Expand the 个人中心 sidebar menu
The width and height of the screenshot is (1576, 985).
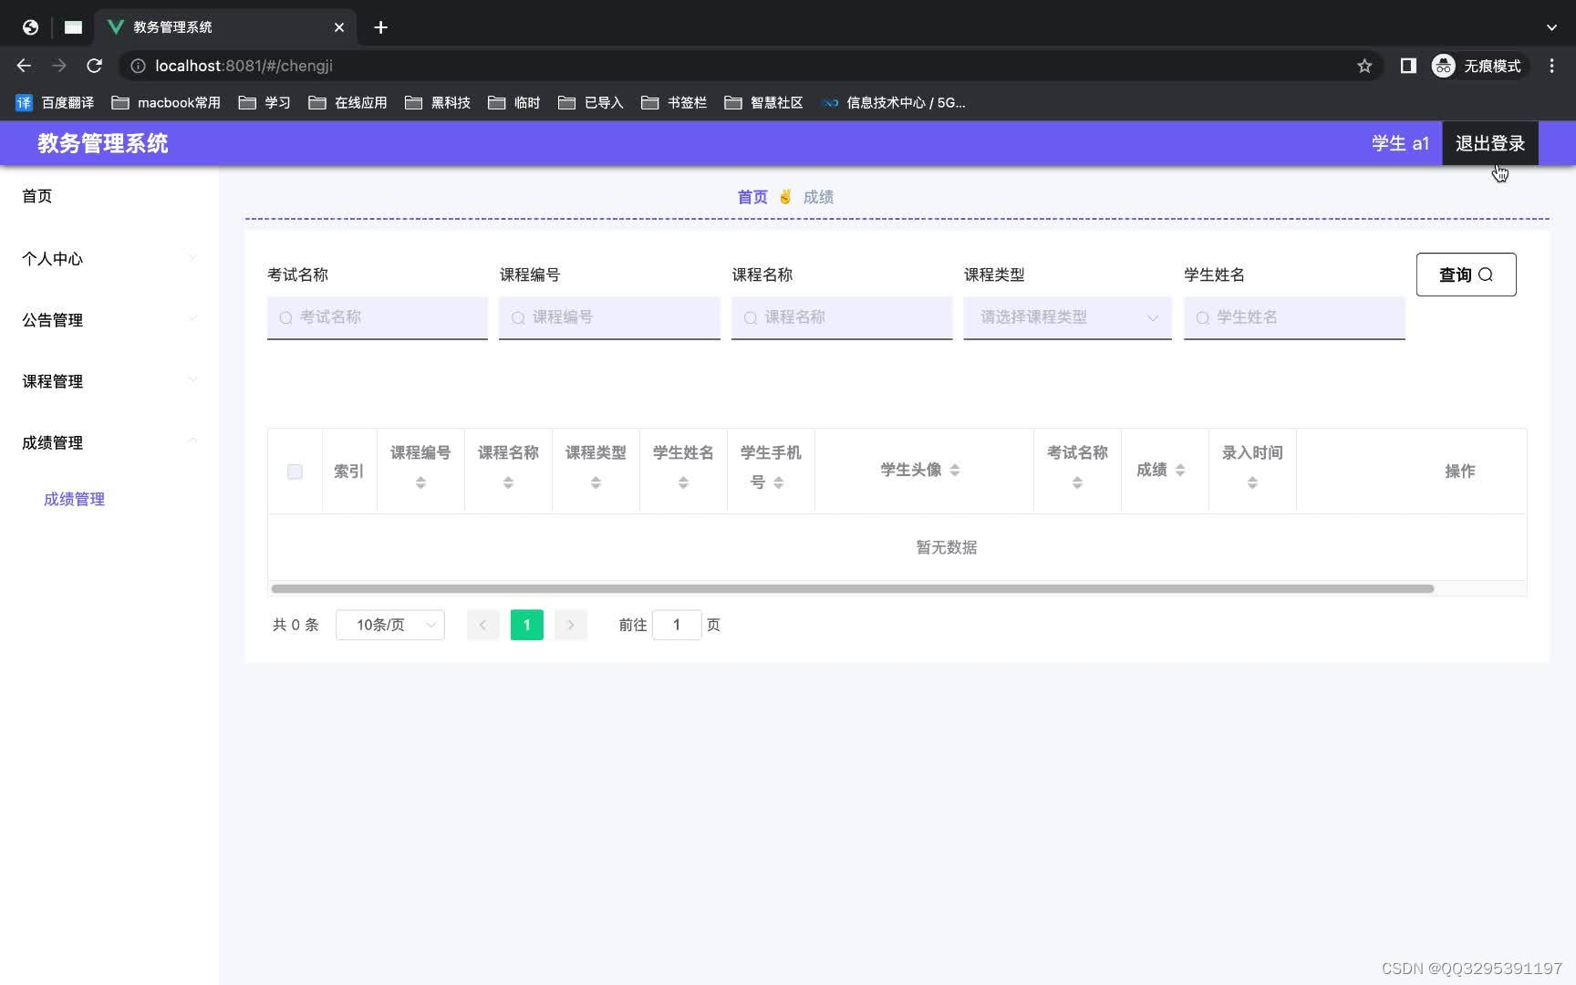[x=109, y=259]
